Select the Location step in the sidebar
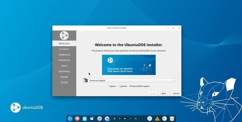 pos(64,49)
